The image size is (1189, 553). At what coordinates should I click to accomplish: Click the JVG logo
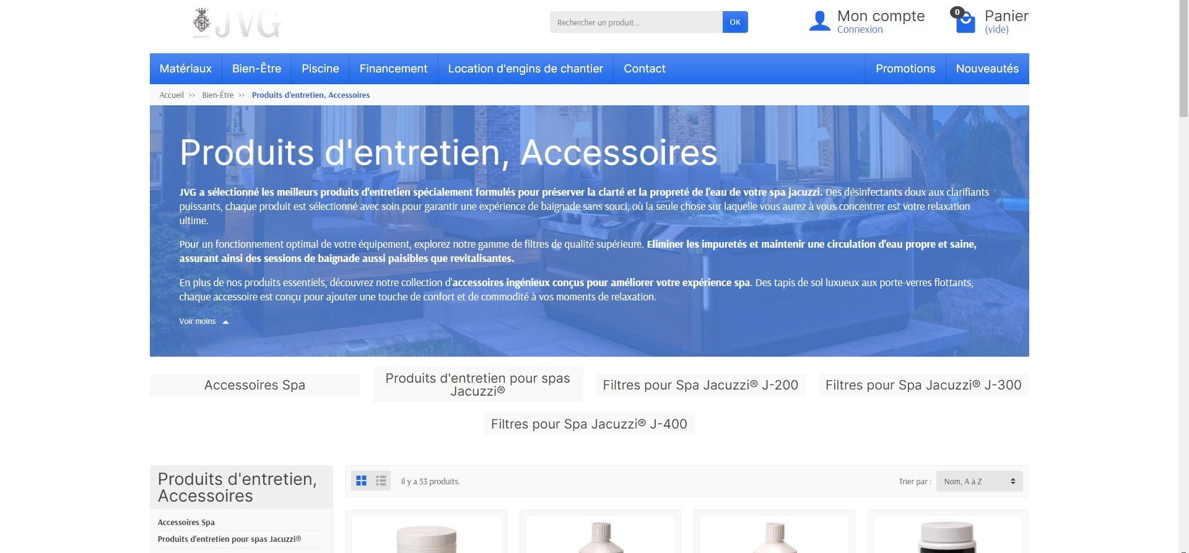(x=237, y=24)
